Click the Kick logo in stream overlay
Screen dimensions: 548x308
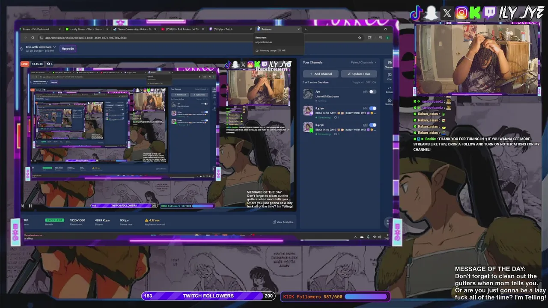tap(475, 13)
